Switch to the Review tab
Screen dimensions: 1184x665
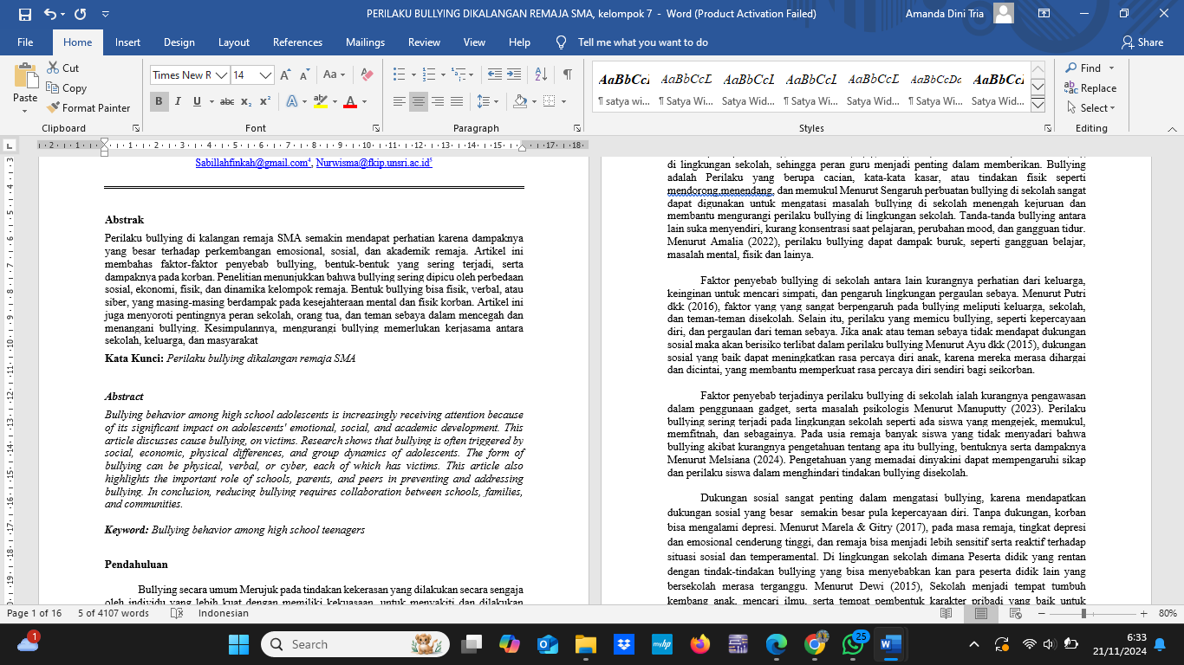click(424, 42)
